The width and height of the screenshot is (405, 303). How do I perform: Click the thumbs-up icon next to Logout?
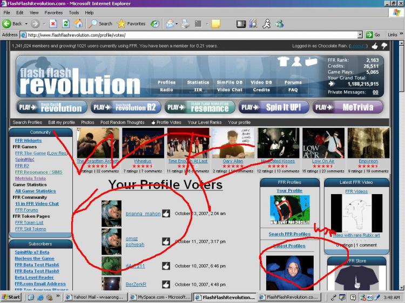pos(375,46)
